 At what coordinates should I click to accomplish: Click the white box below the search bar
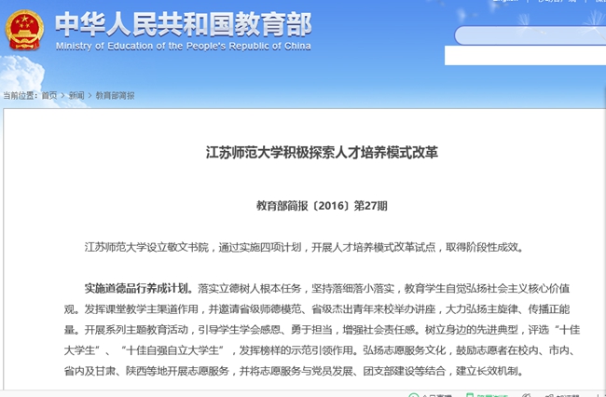pyautogui.click(x=524, y=56)
